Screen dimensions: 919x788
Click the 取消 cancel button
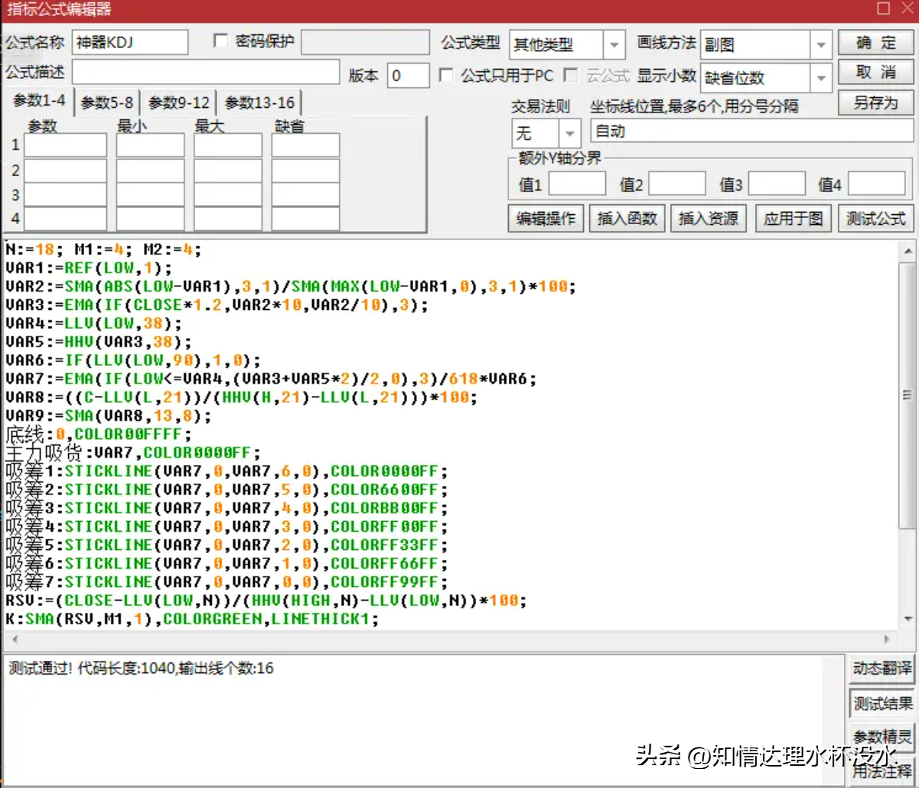pos(875,73)
